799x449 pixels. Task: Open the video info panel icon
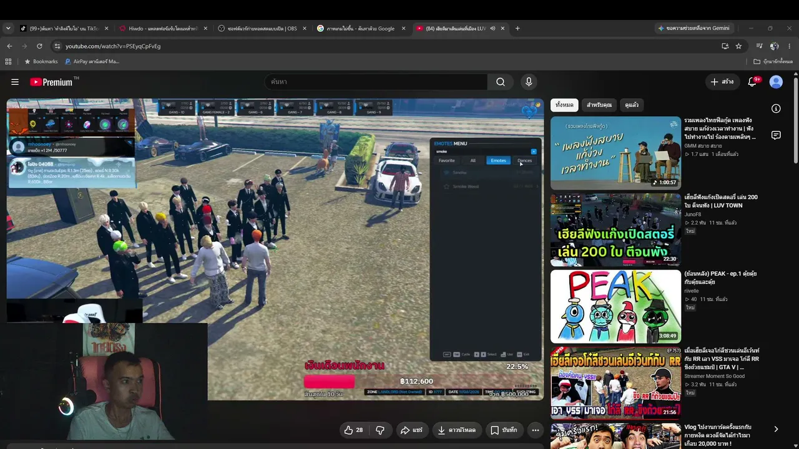[x=776, y=109]
